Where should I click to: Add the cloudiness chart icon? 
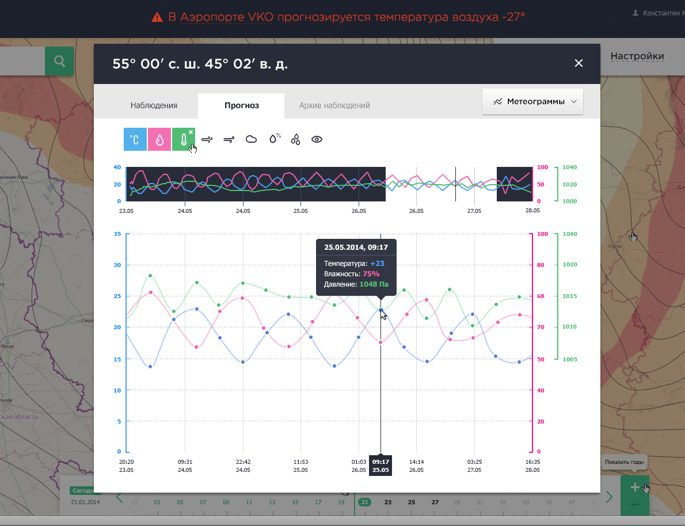point(251,139)
